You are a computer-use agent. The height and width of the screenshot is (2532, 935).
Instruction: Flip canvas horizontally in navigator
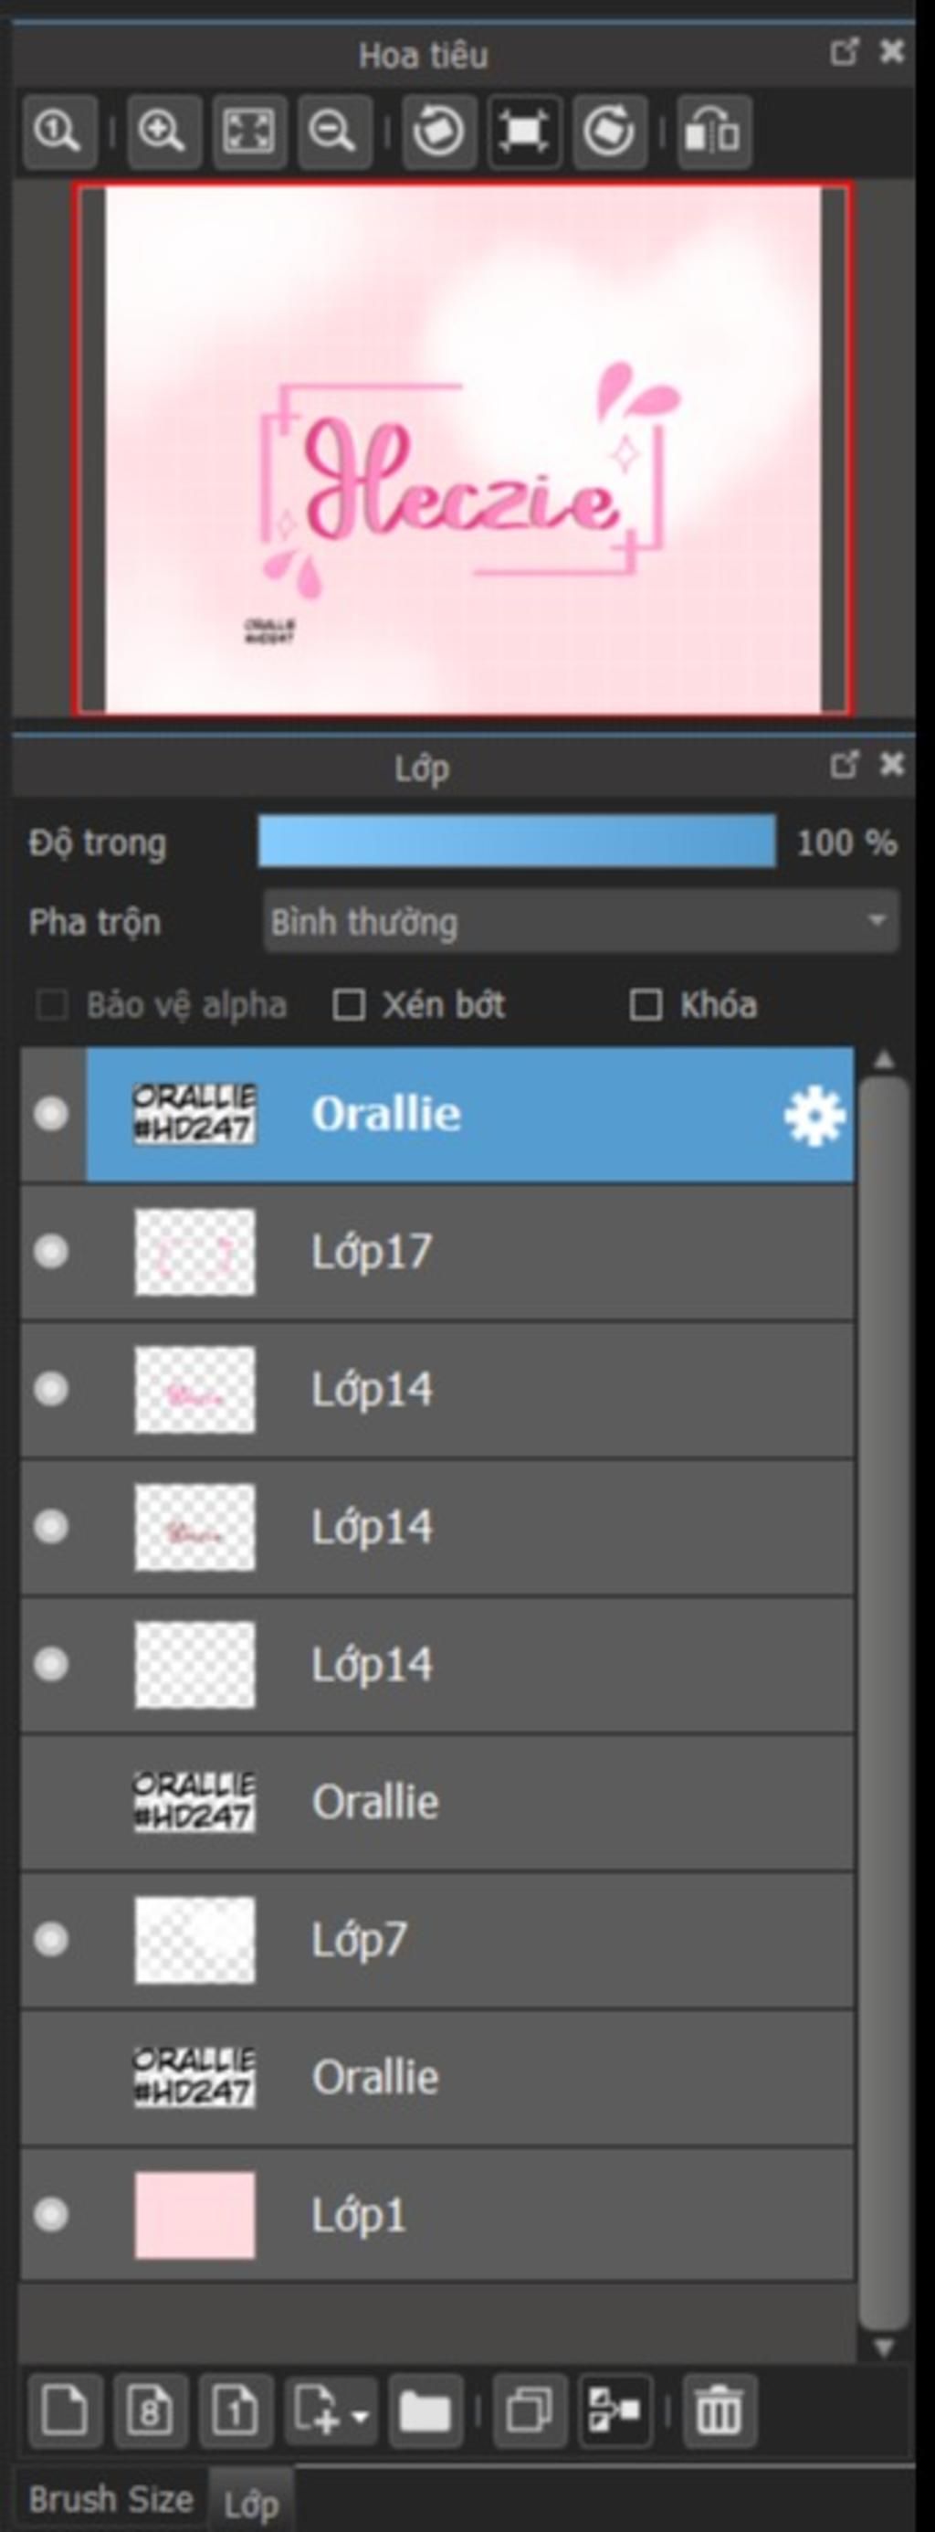coord(714,132)
